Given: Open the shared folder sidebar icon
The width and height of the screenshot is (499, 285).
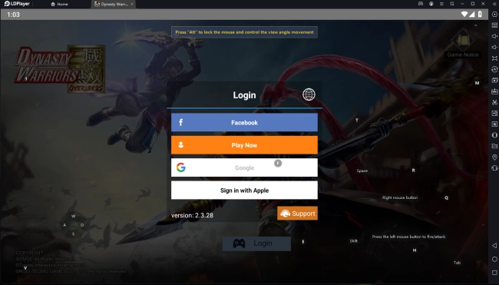Looking at the screenshot, I should coord(494,146).
